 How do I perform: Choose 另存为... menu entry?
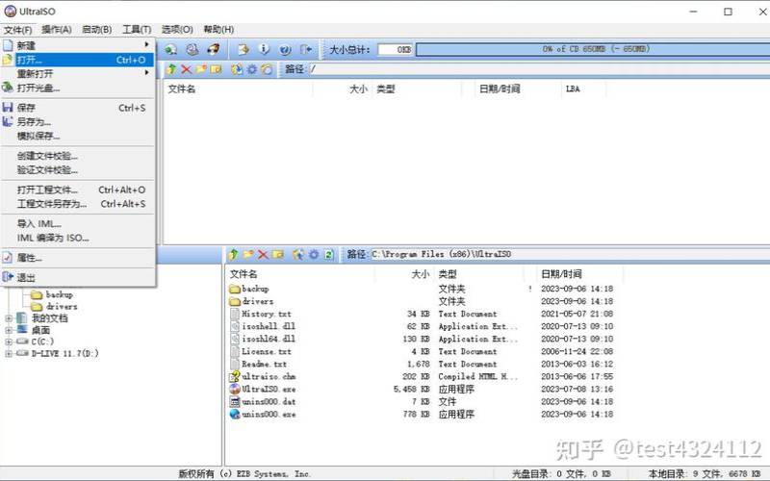(x=78, y=122)
